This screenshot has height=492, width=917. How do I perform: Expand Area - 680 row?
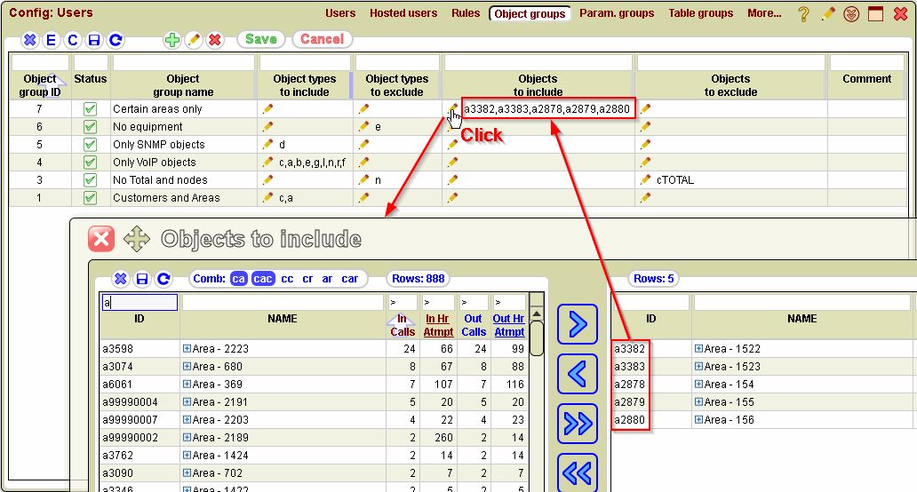click(x=187, y=366)
